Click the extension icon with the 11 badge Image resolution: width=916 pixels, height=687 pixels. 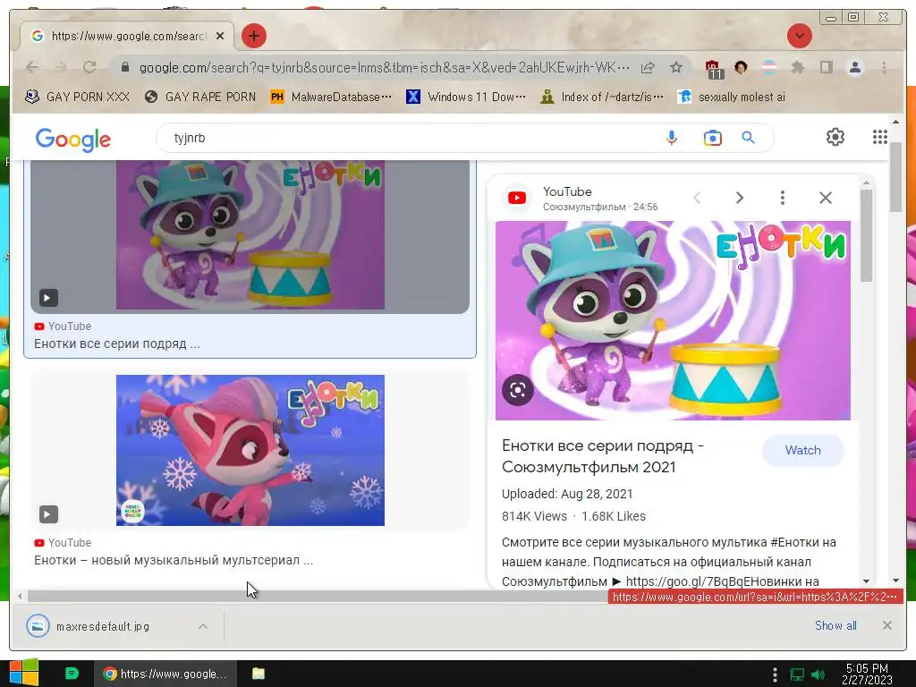tap(713, 69)
